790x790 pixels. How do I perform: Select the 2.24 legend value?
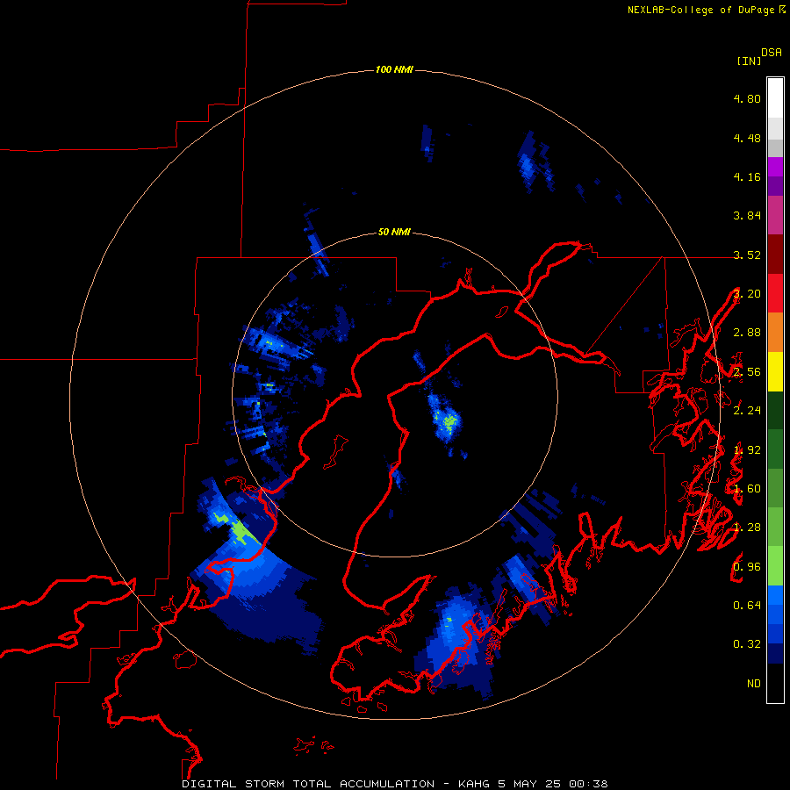point(747,411)
